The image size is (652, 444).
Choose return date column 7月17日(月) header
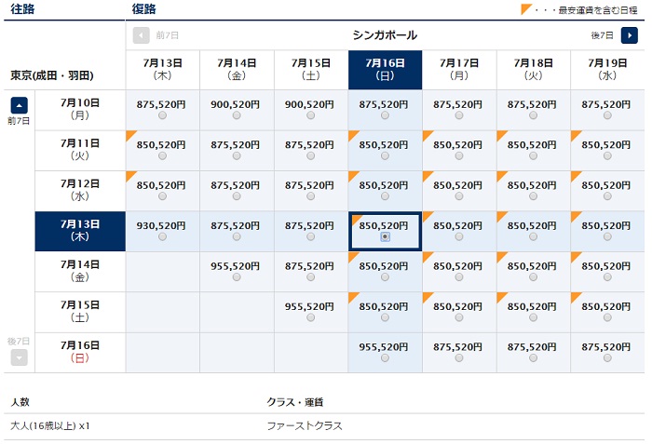coord(459,70)
